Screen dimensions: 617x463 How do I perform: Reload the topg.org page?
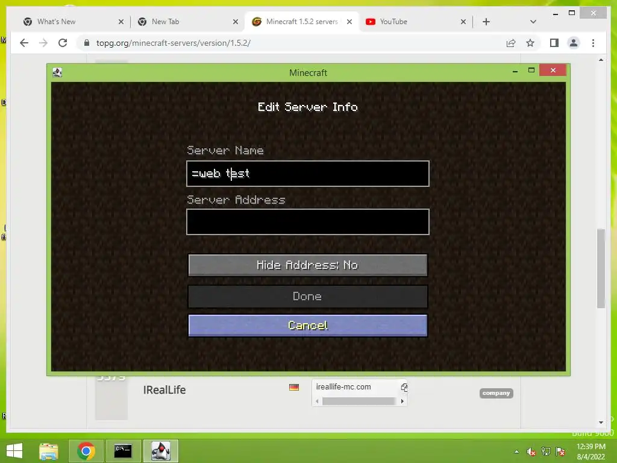[63, 43]
